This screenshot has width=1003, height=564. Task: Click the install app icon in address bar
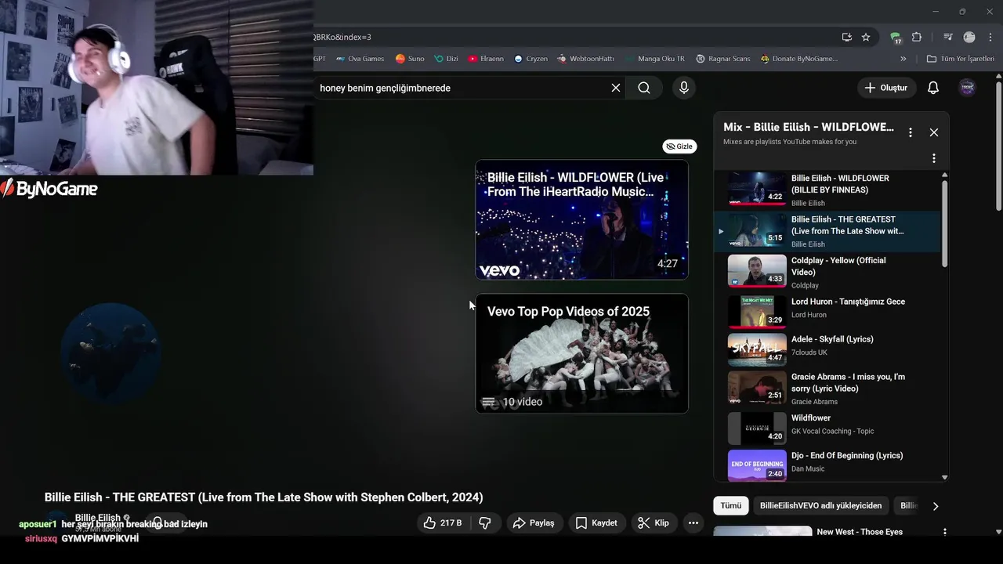(847, 37)
